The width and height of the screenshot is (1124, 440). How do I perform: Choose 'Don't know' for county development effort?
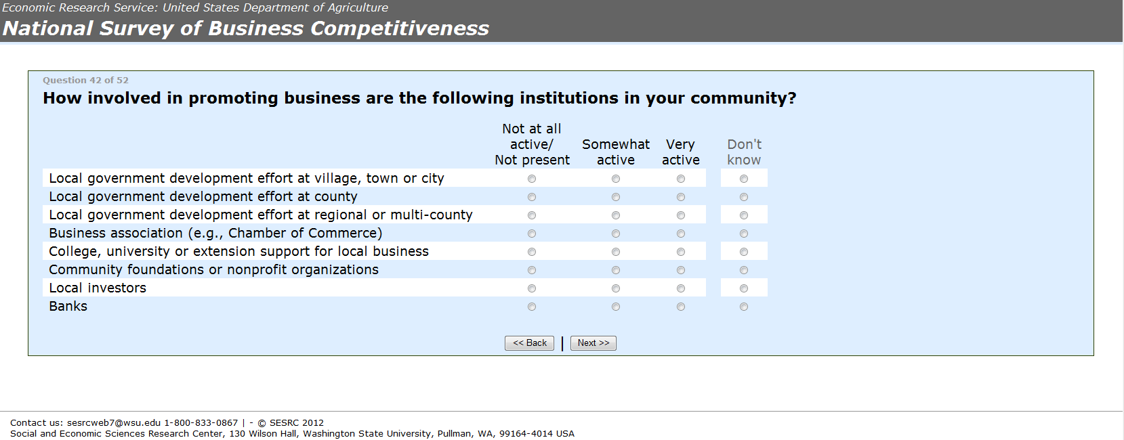744,197
